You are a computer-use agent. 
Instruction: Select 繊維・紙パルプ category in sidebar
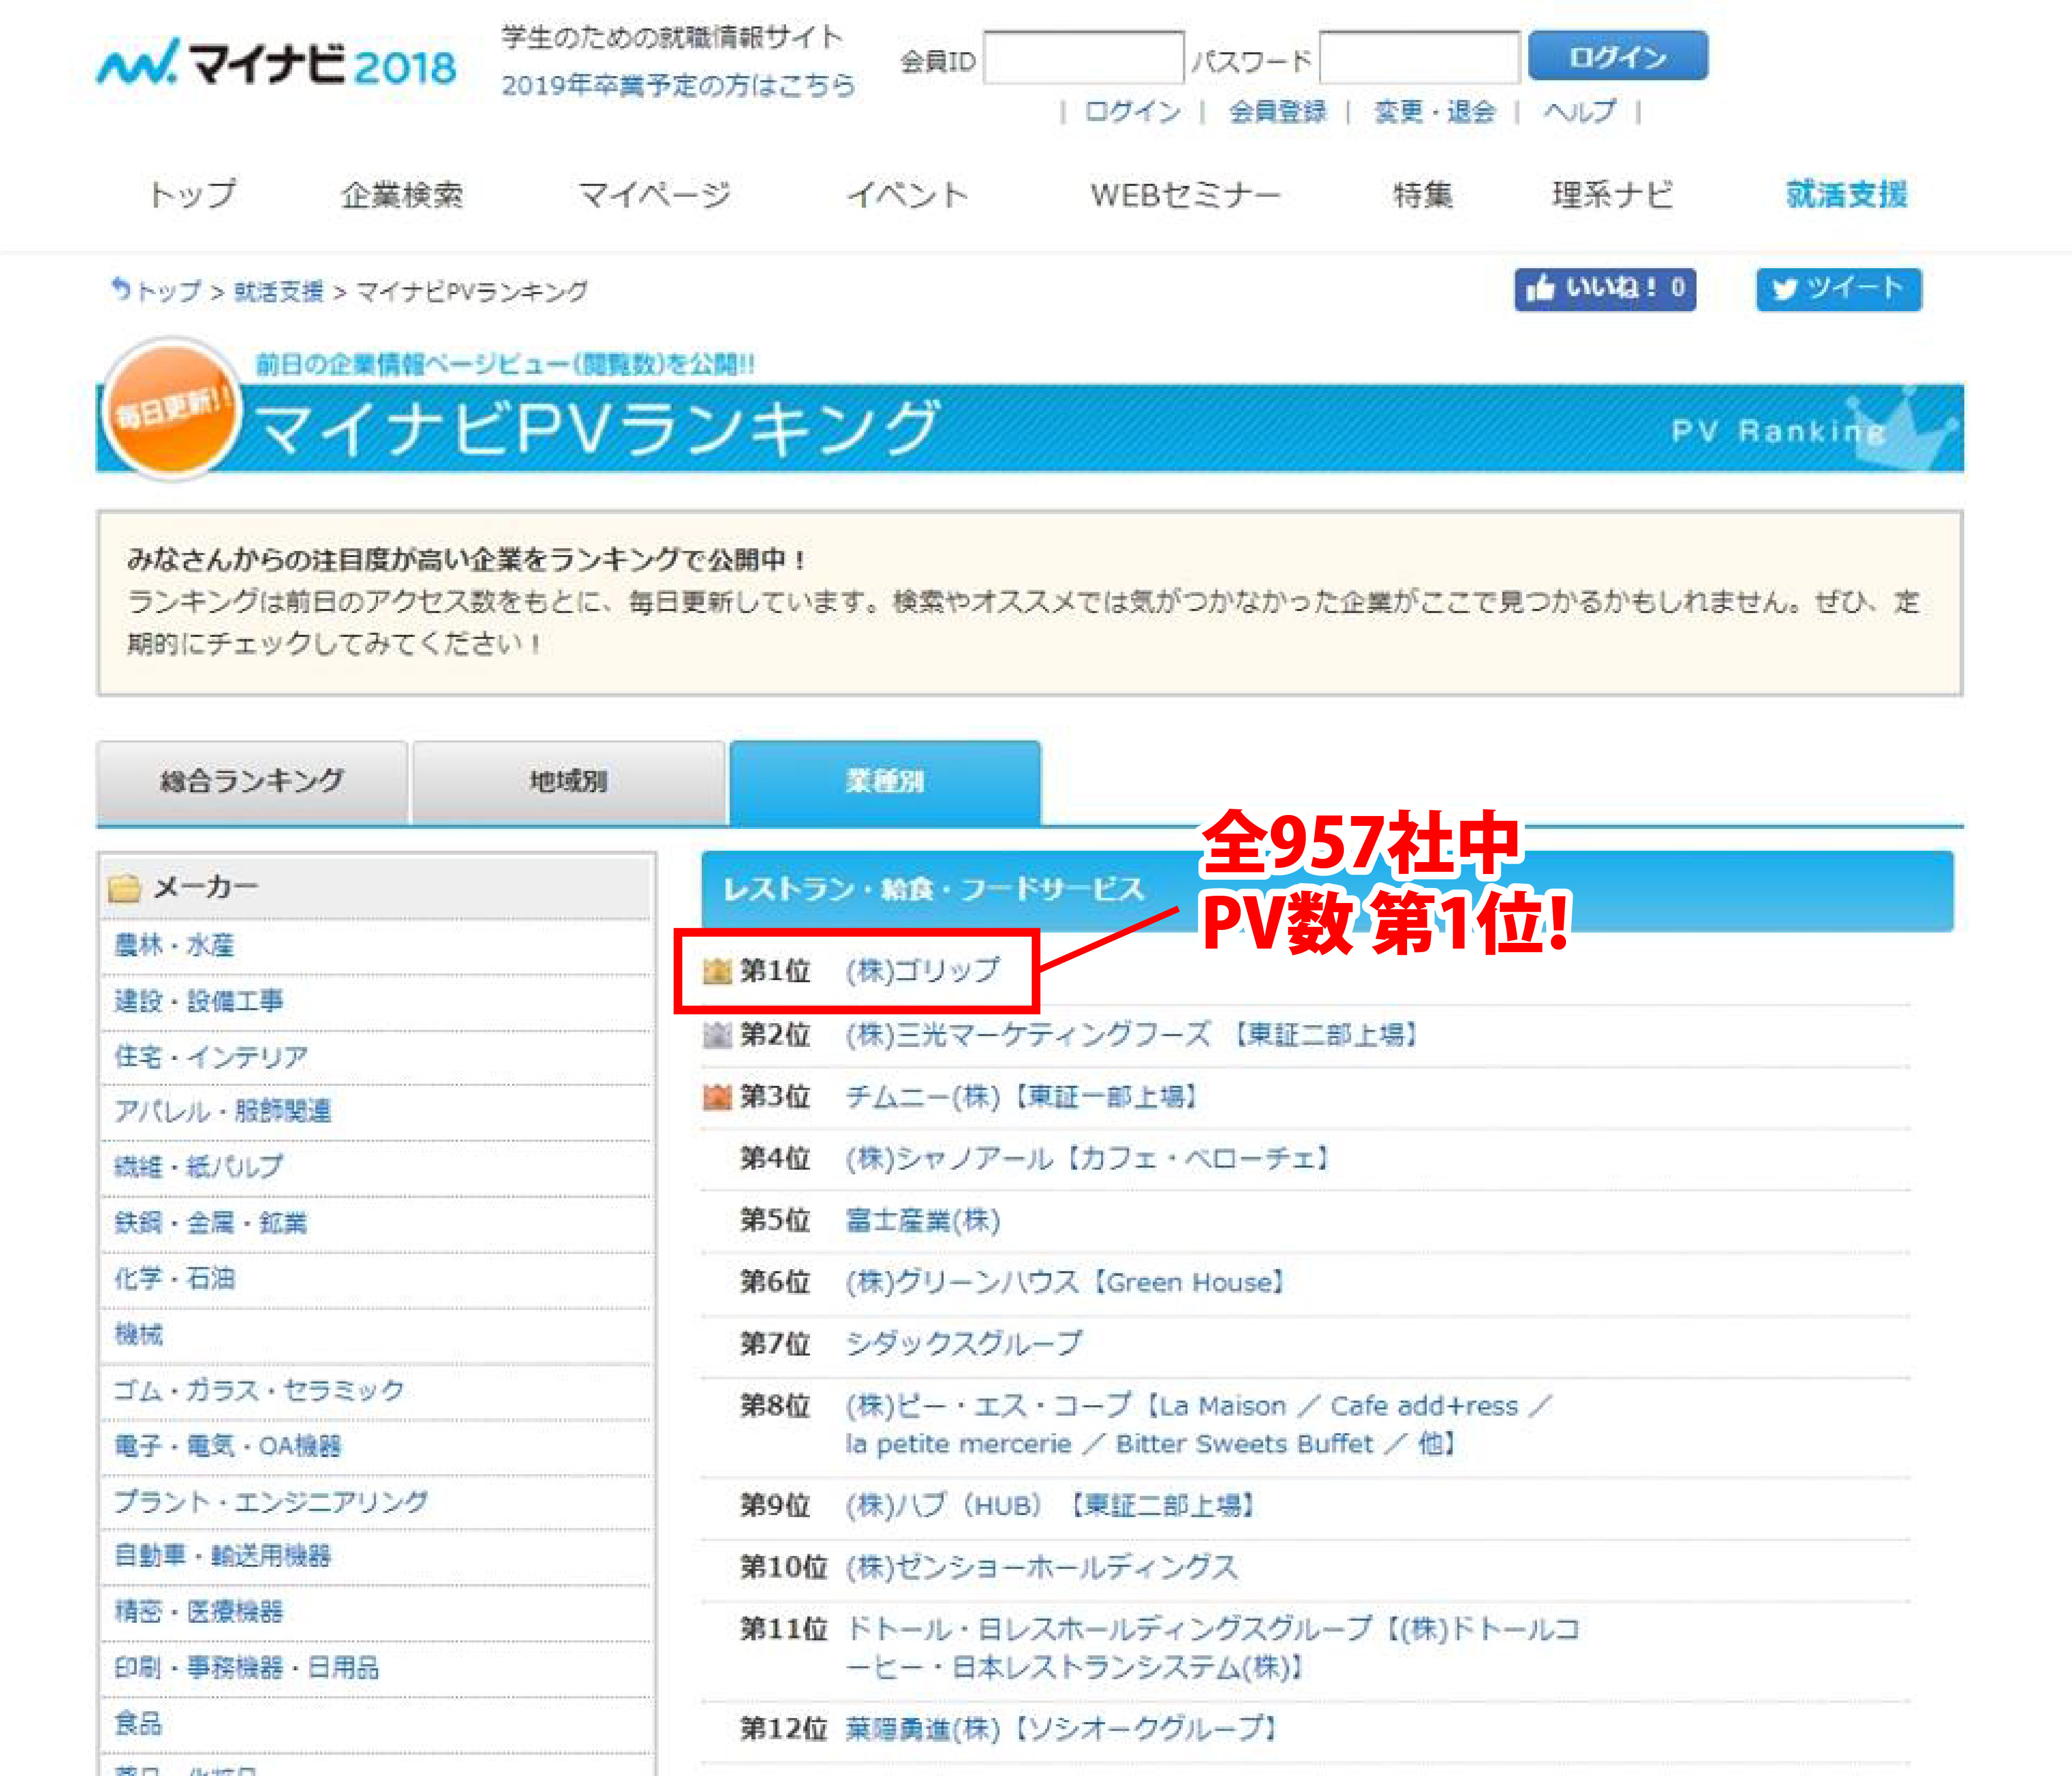pyautogui.click(x=198, y=1166)
